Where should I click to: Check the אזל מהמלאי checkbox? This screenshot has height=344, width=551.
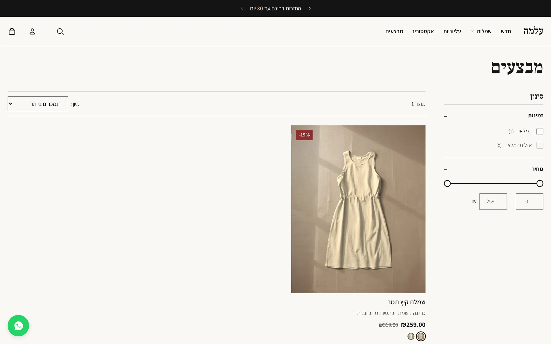coord(540,145)
